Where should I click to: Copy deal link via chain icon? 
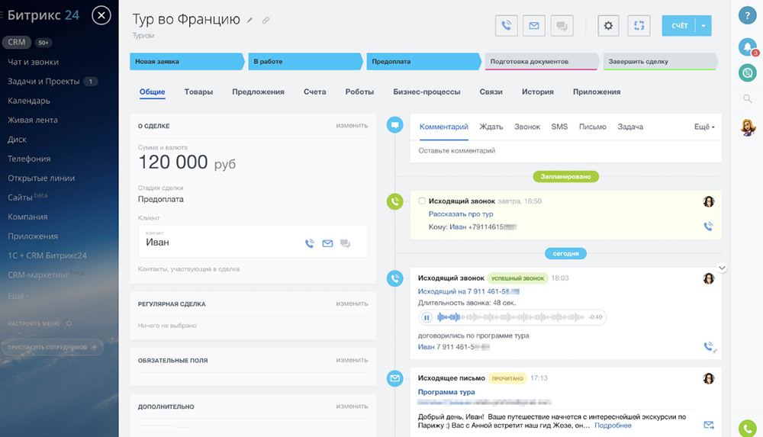coord(266,21)
